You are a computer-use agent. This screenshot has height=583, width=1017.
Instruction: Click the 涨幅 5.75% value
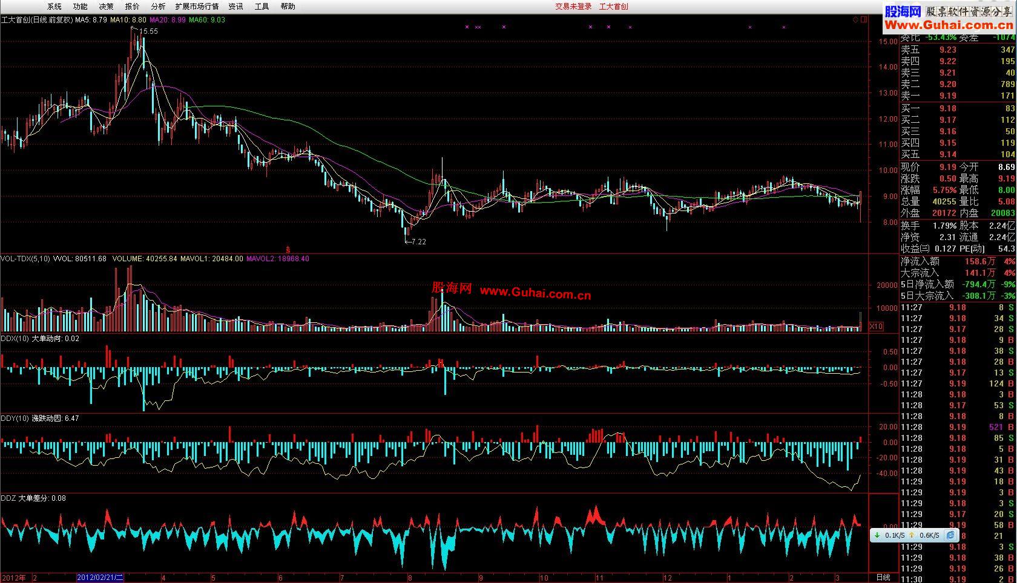click(945, 190)
